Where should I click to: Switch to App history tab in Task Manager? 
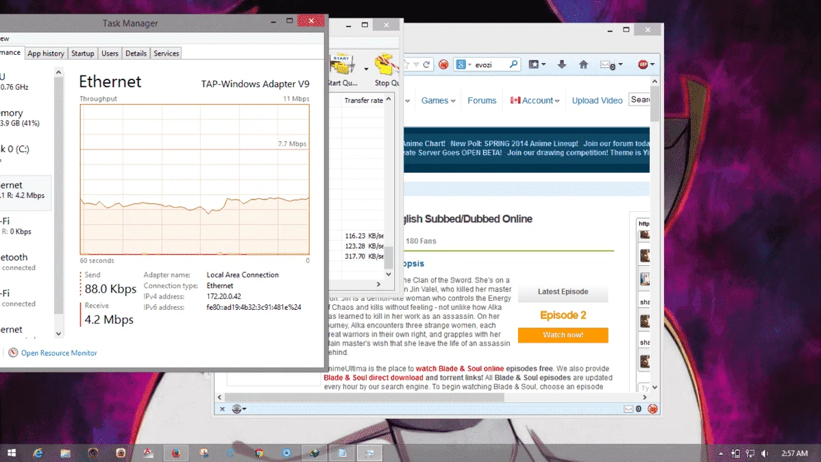coord(45,53)
